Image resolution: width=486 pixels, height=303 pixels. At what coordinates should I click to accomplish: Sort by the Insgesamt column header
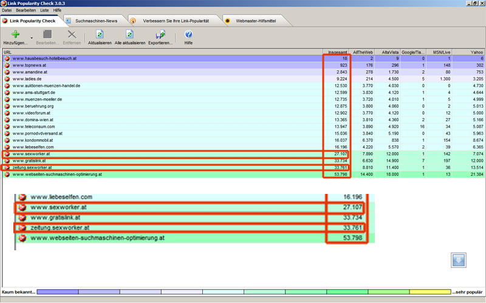click(x=336, y=52)
